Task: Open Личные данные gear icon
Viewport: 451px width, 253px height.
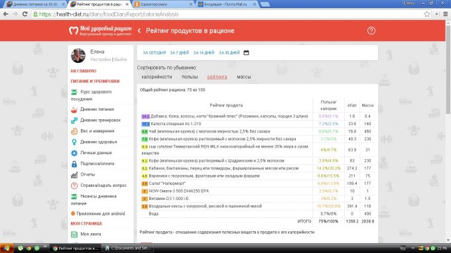Action: click(x=74, y=153)
